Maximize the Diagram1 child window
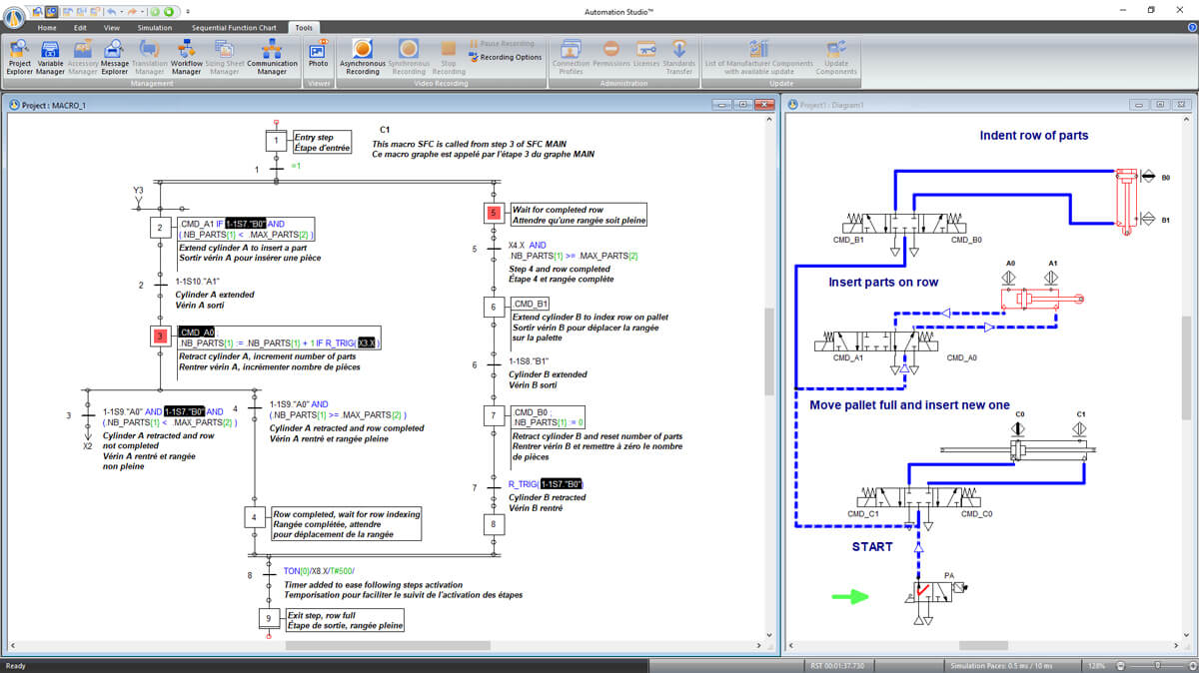 click(x=1159, y=104)
